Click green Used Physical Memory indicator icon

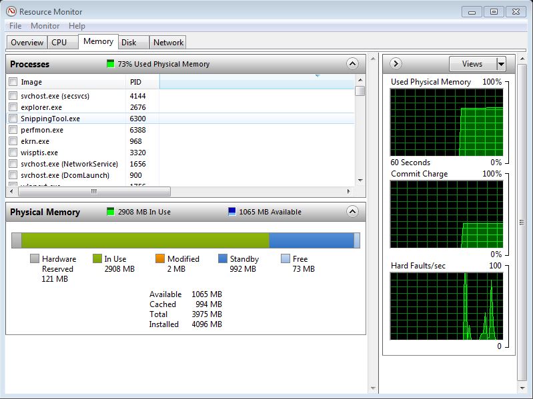point(111,64)
